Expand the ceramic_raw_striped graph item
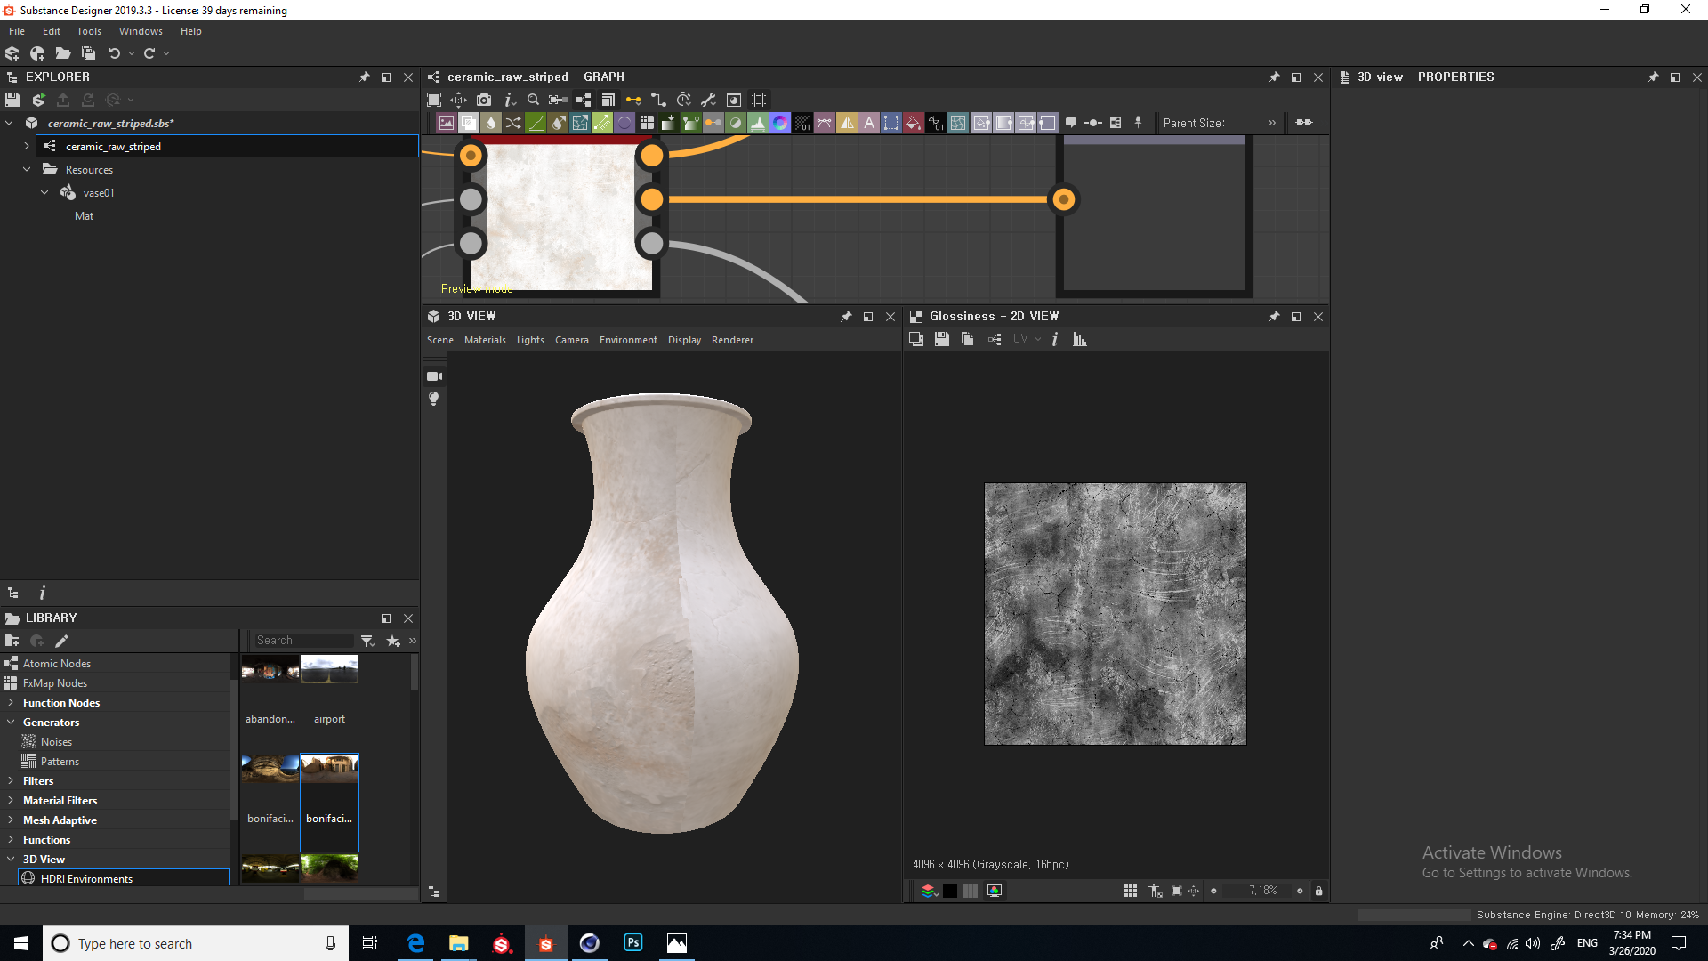 coord(27,146)
